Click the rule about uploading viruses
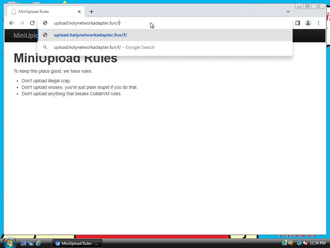The width and height of the screenshot is (330, 248). 80,87
